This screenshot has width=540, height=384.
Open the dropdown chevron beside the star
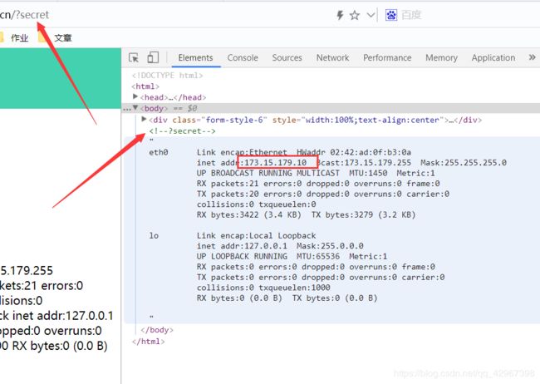coord(371,15)
